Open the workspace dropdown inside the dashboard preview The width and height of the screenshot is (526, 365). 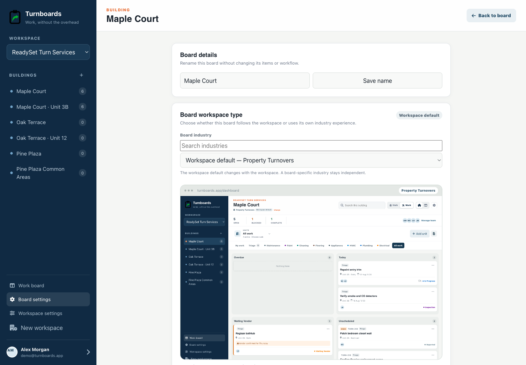205,222
